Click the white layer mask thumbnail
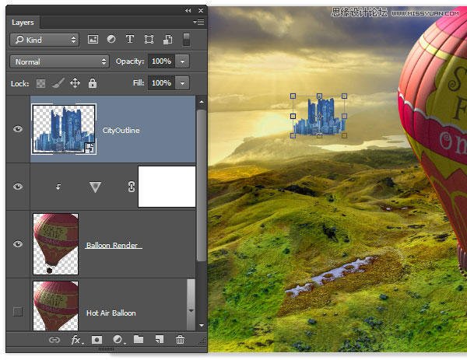467x360 pixels. [x=167, y=187]
